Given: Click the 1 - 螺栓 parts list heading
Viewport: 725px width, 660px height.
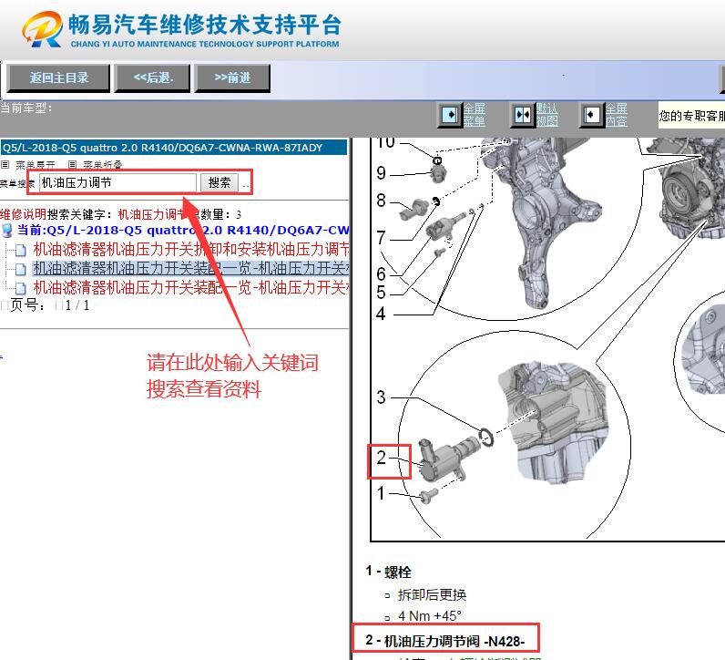Looking at the screenshot, I should (388, 572).
